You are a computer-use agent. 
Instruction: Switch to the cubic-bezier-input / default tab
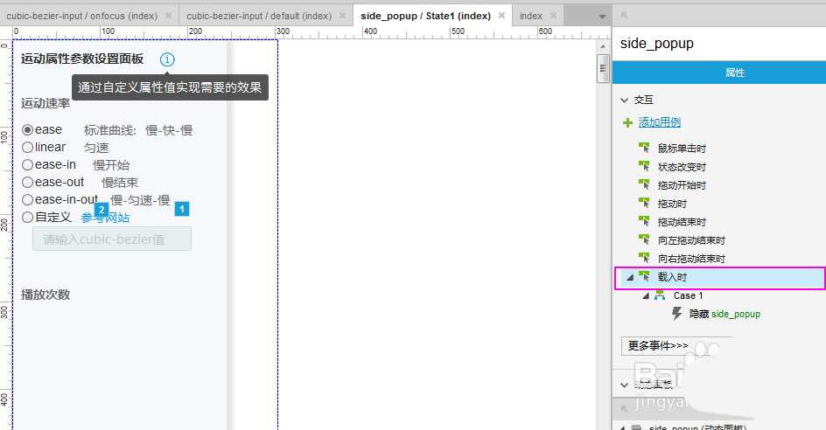[259, 16]
